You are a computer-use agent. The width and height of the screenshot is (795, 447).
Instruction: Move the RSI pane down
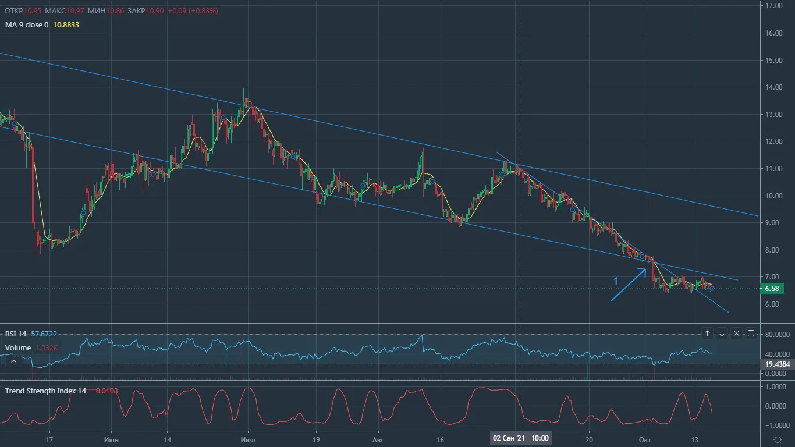722,334
